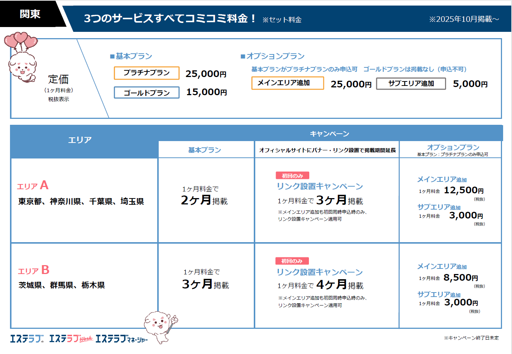This screenshot has width=512, height=354.
Task: Click the waving mascot near the bottom logos
Action: (x=160, y=325)
